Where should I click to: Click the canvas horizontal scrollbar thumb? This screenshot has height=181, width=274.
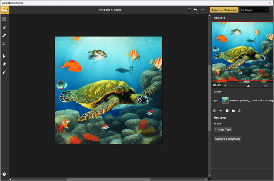click(x=108, y=179)
